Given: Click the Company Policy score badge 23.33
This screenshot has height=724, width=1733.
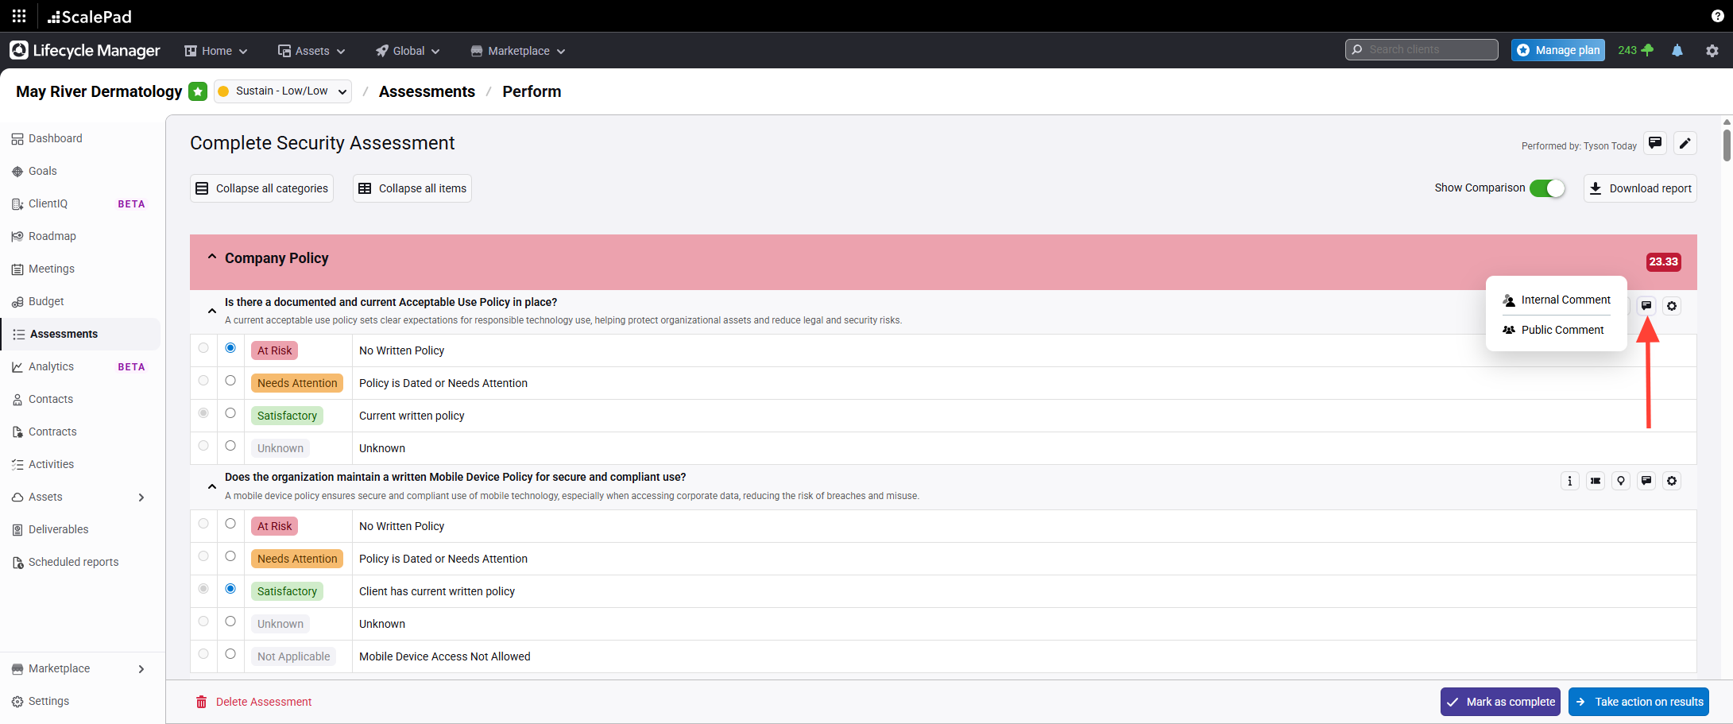Looking at the screenshot, I should coord(1663,261).
